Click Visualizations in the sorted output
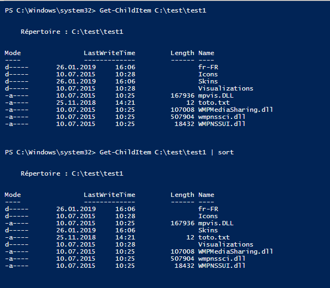Screen dimensions: 330x288 [x=226, y=244]
